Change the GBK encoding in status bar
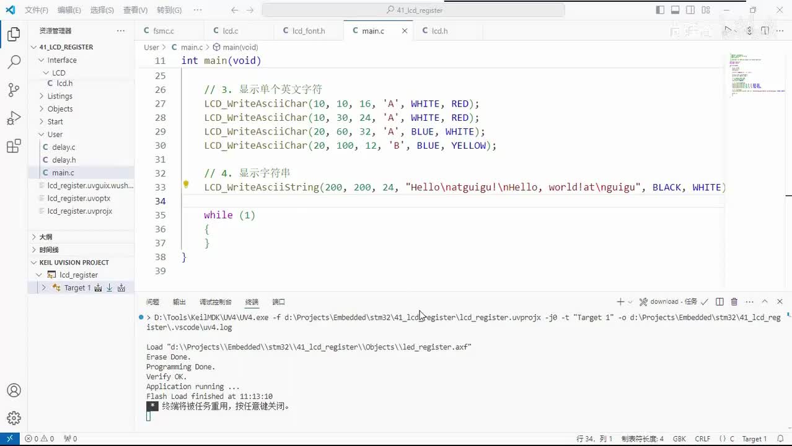The height and width of the screenshot is (446, 792). pyautogui.click(x=679, y=439)
